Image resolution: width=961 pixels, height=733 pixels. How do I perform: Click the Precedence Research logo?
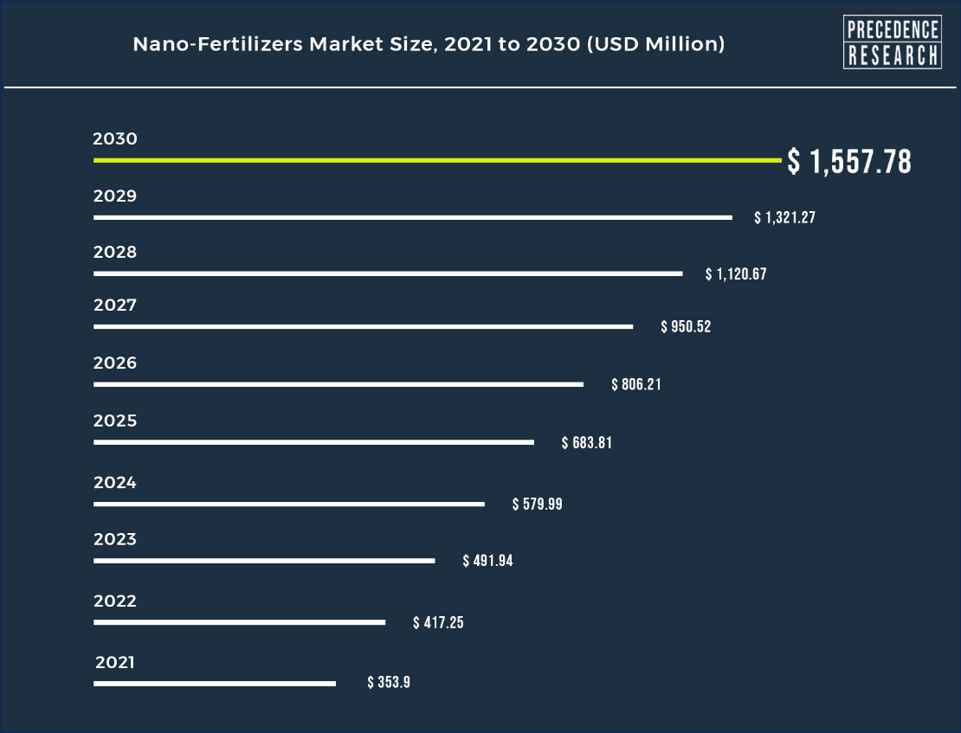(893, 43)
